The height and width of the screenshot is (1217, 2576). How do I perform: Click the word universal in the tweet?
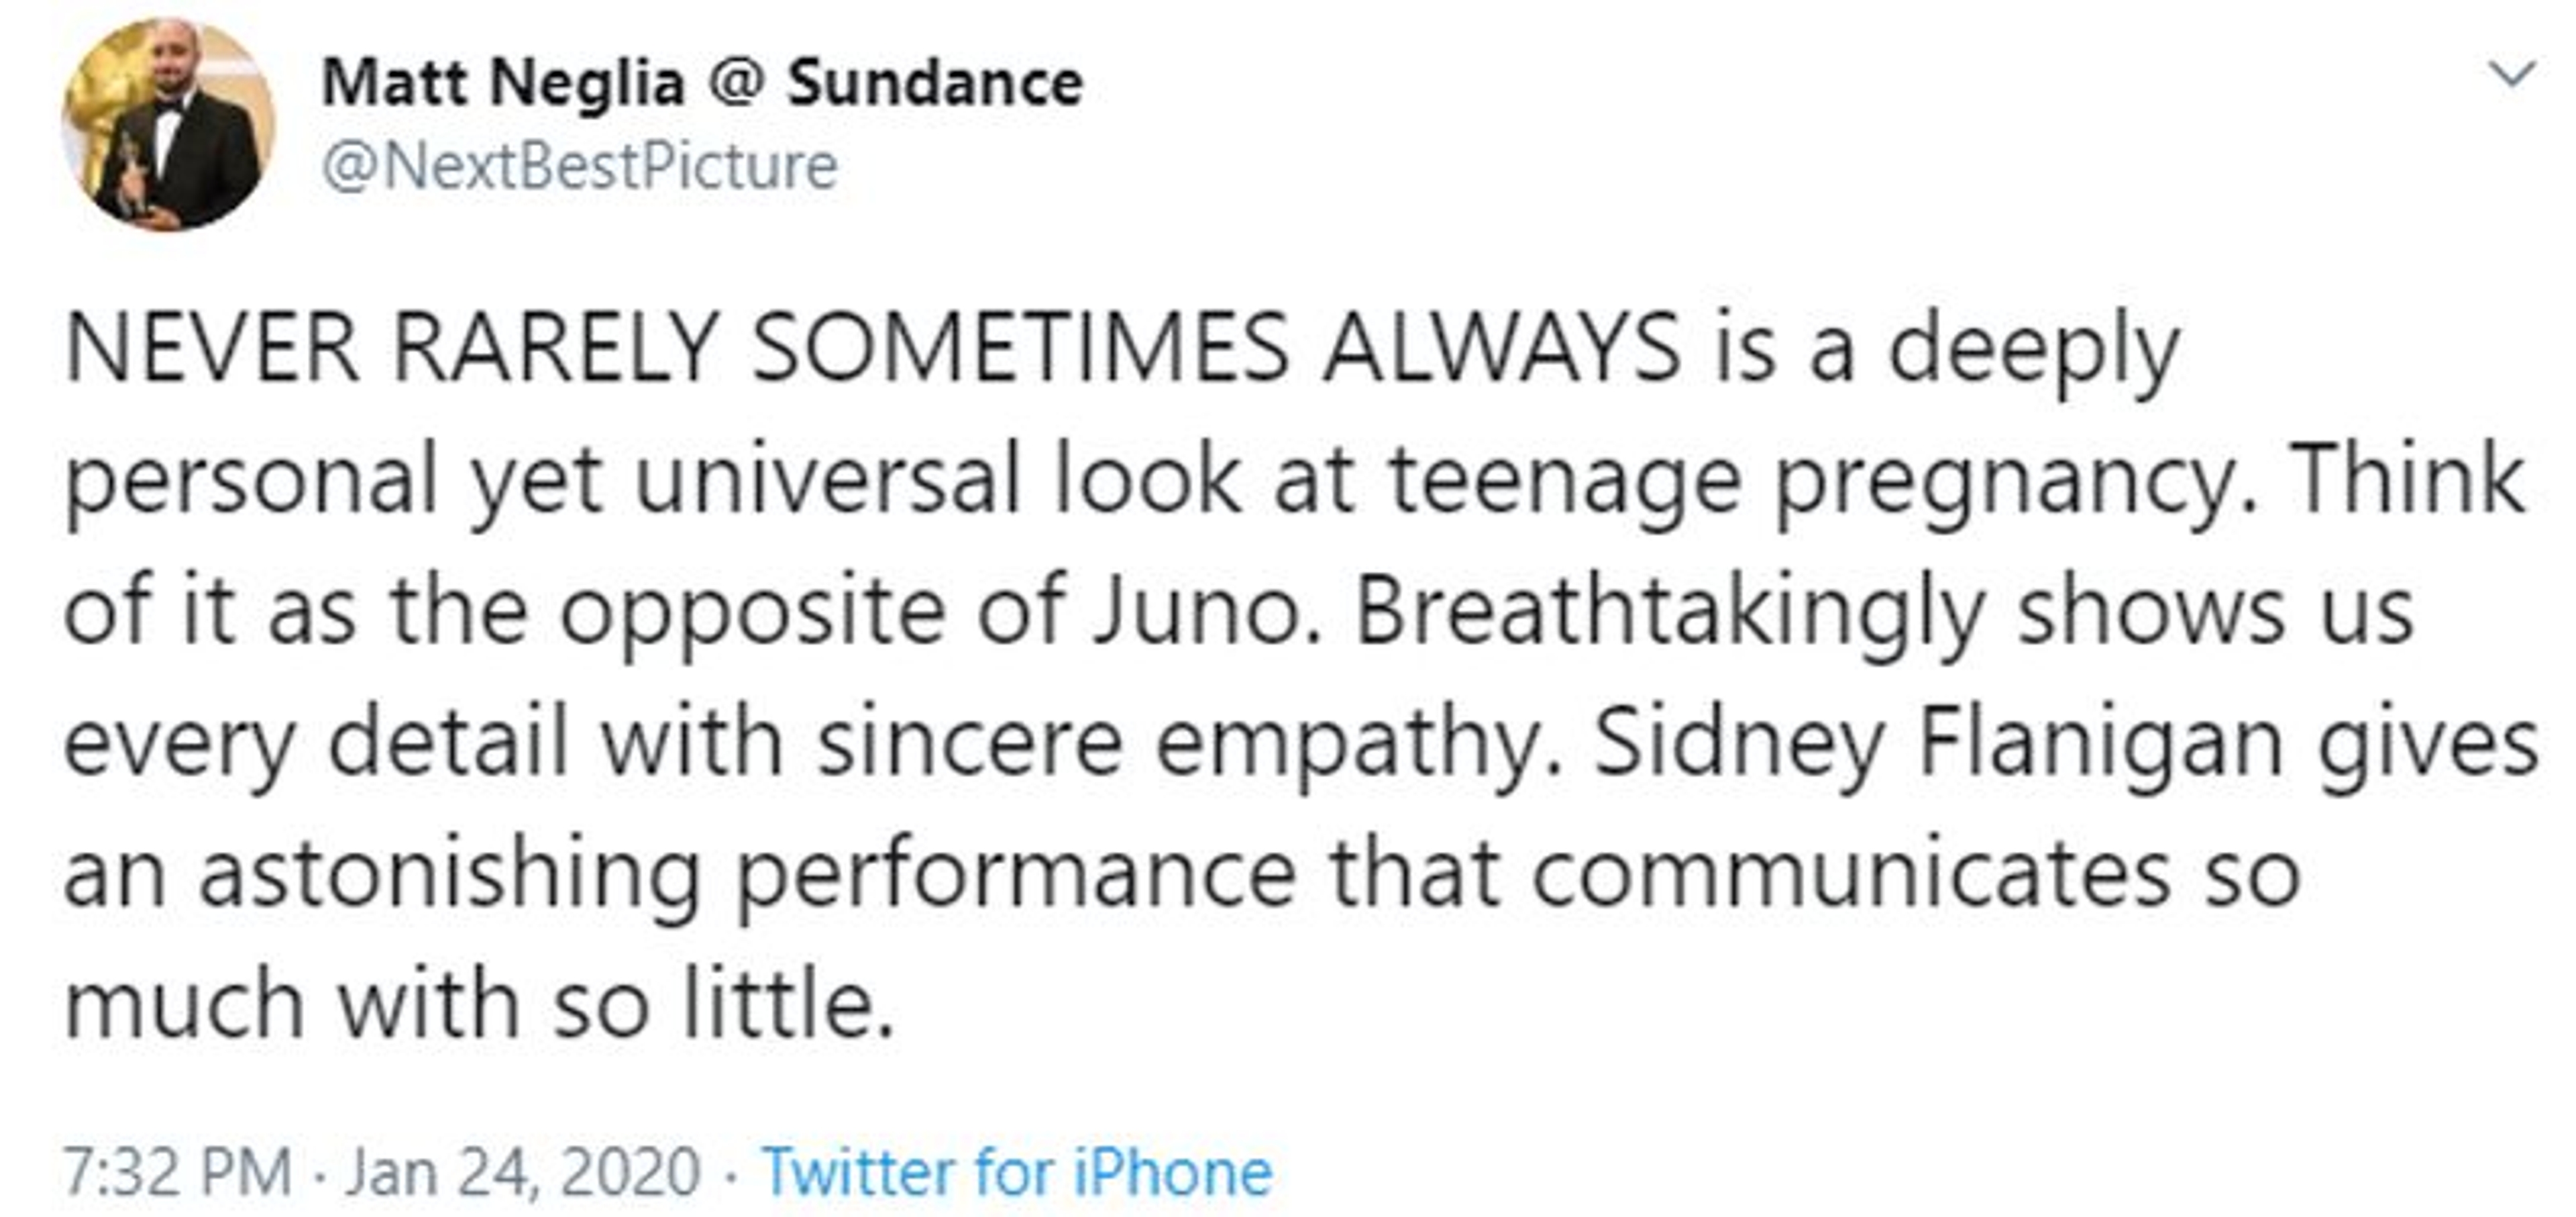(827, 480)
